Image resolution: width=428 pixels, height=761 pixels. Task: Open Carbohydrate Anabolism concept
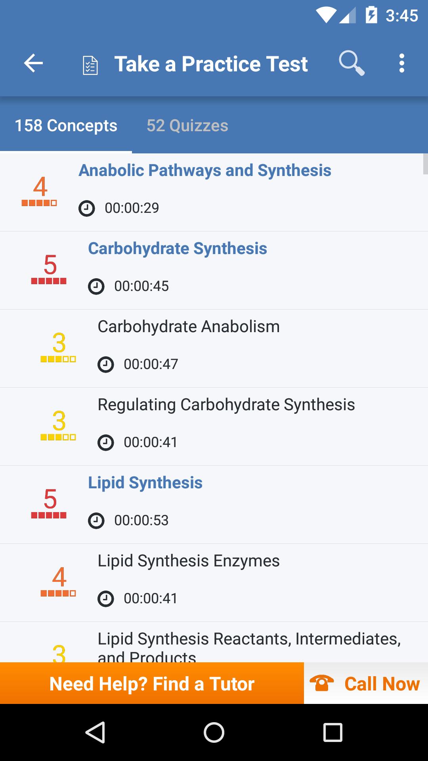click(189, 327)
